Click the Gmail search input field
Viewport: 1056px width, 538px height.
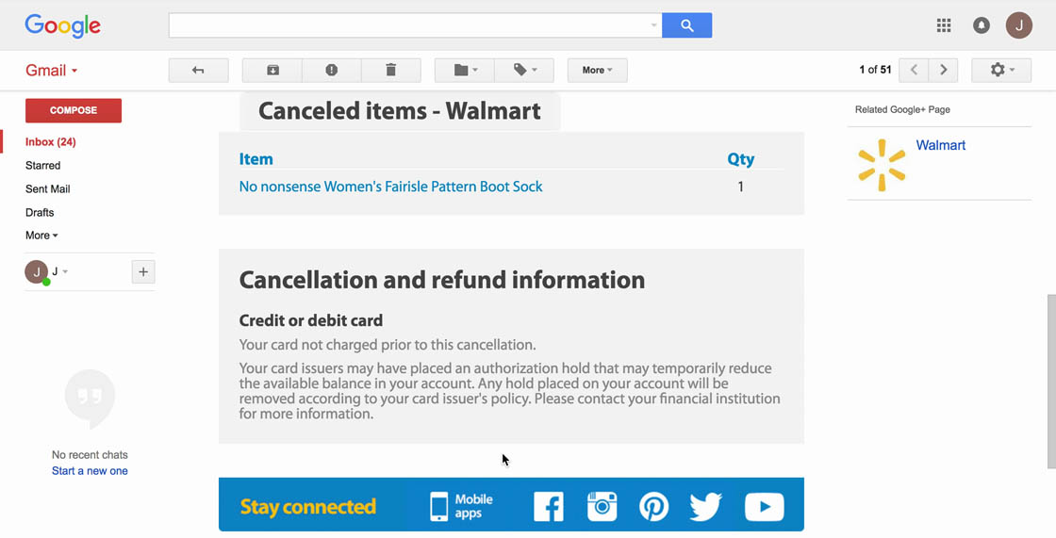tap(410, 25)
